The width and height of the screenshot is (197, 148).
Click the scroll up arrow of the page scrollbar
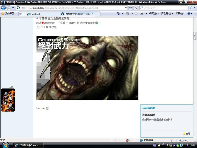click(x=195, y=19)
